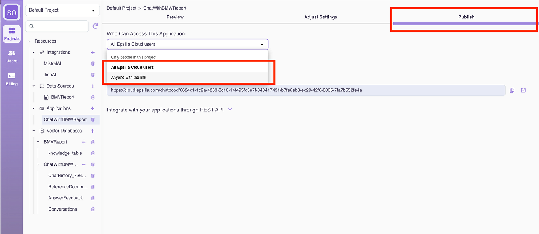
Task: Delete the BMVReport data source
Action: tap(93, 97)
